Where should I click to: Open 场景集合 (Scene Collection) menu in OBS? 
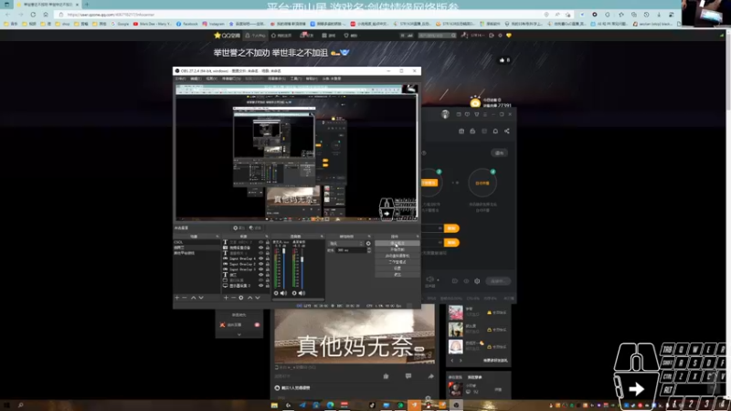[x=277, y=79]
